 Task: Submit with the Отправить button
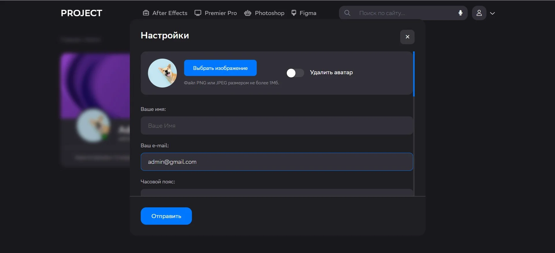coord(166,216)
